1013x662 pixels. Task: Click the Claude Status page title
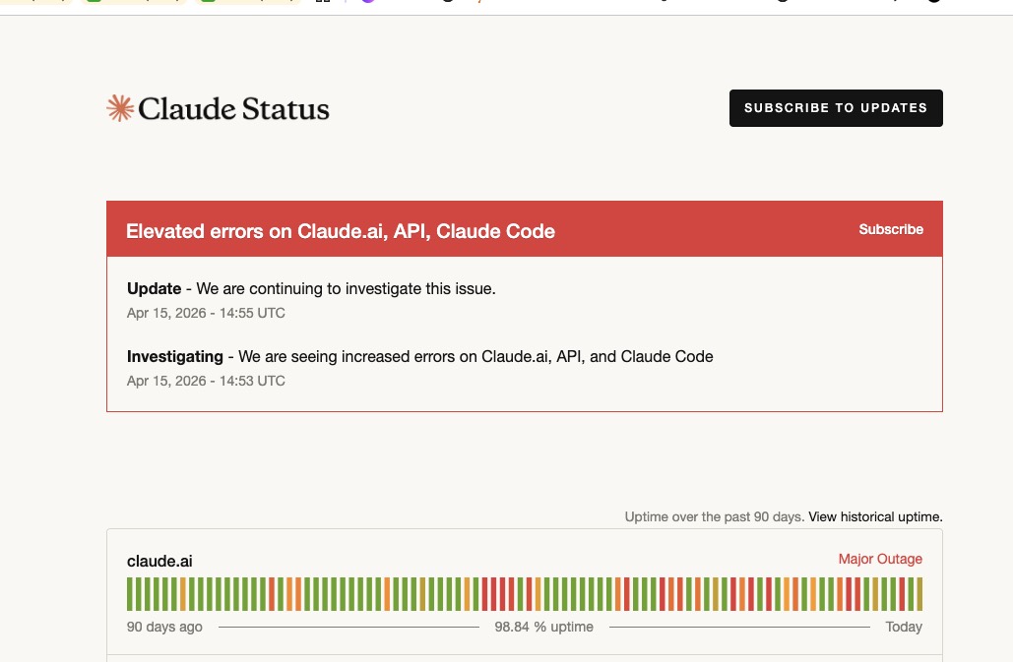(233, 108)
